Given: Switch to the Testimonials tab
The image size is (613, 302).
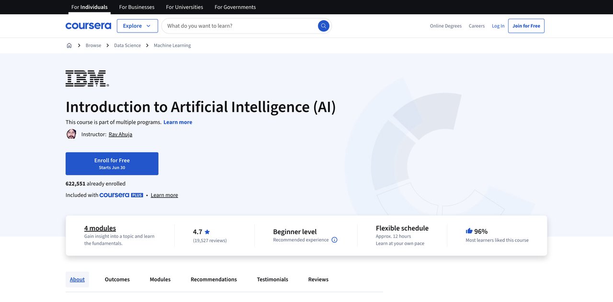Looking at the screenshot, I should pos(272,280).
